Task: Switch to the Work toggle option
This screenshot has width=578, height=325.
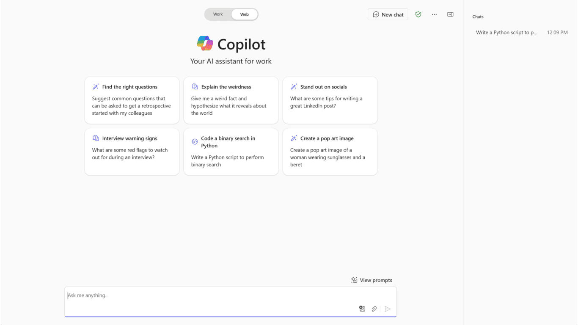Action: [x=218, y=14]
